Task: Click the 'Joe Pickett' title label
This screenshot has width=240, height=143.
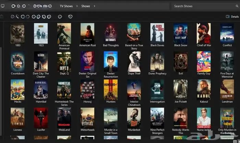Action: tap(181, 102)
